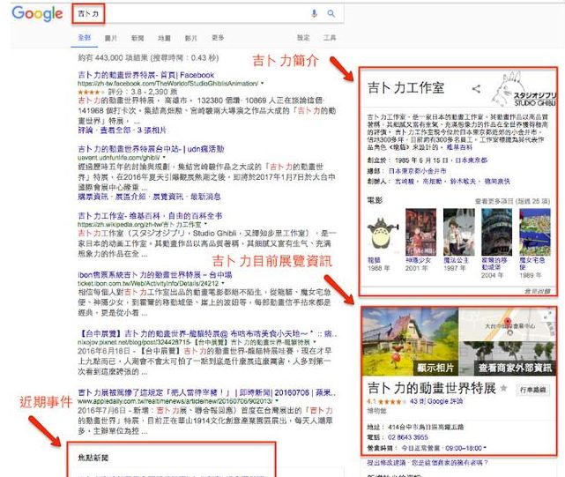
Task: Select the 魔女宅急便 1989 movie thumbnail
Action: (x=535, y=232)
